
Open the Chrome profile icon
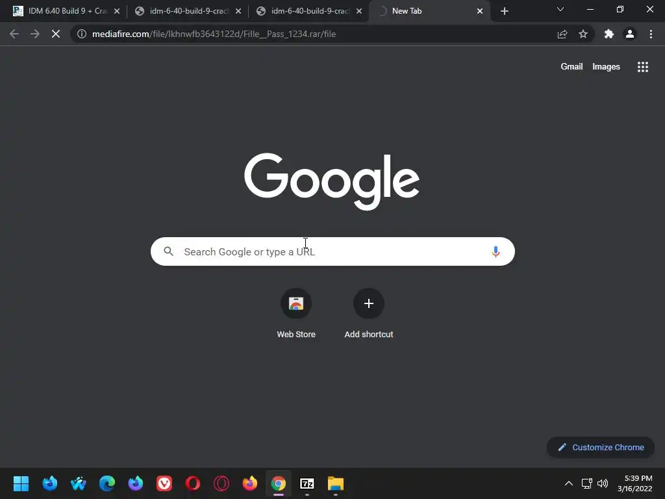point(630,34)
